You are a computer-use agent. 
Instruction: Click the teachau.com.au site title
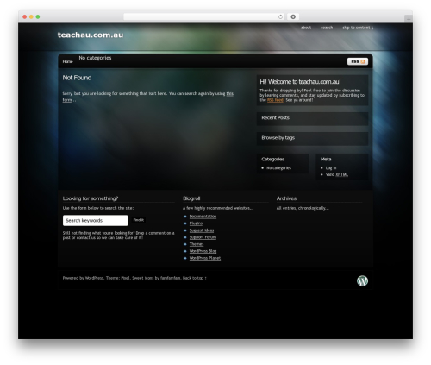tap(91, 35)
